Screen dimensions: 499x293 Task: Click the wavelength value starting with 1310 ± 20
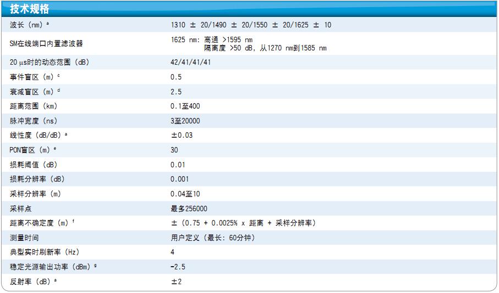point(251,25)
